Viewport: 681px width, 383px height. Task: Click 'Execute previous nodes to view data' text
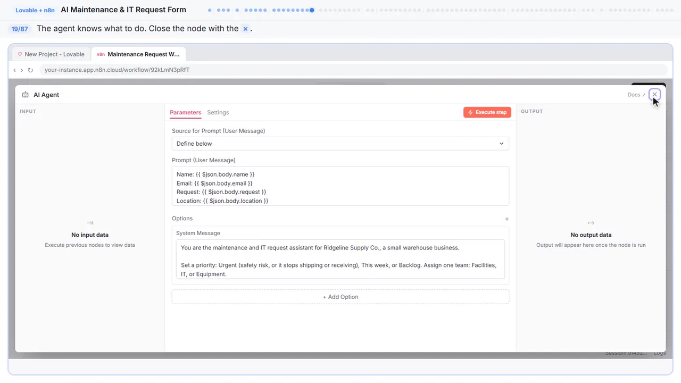90,245
